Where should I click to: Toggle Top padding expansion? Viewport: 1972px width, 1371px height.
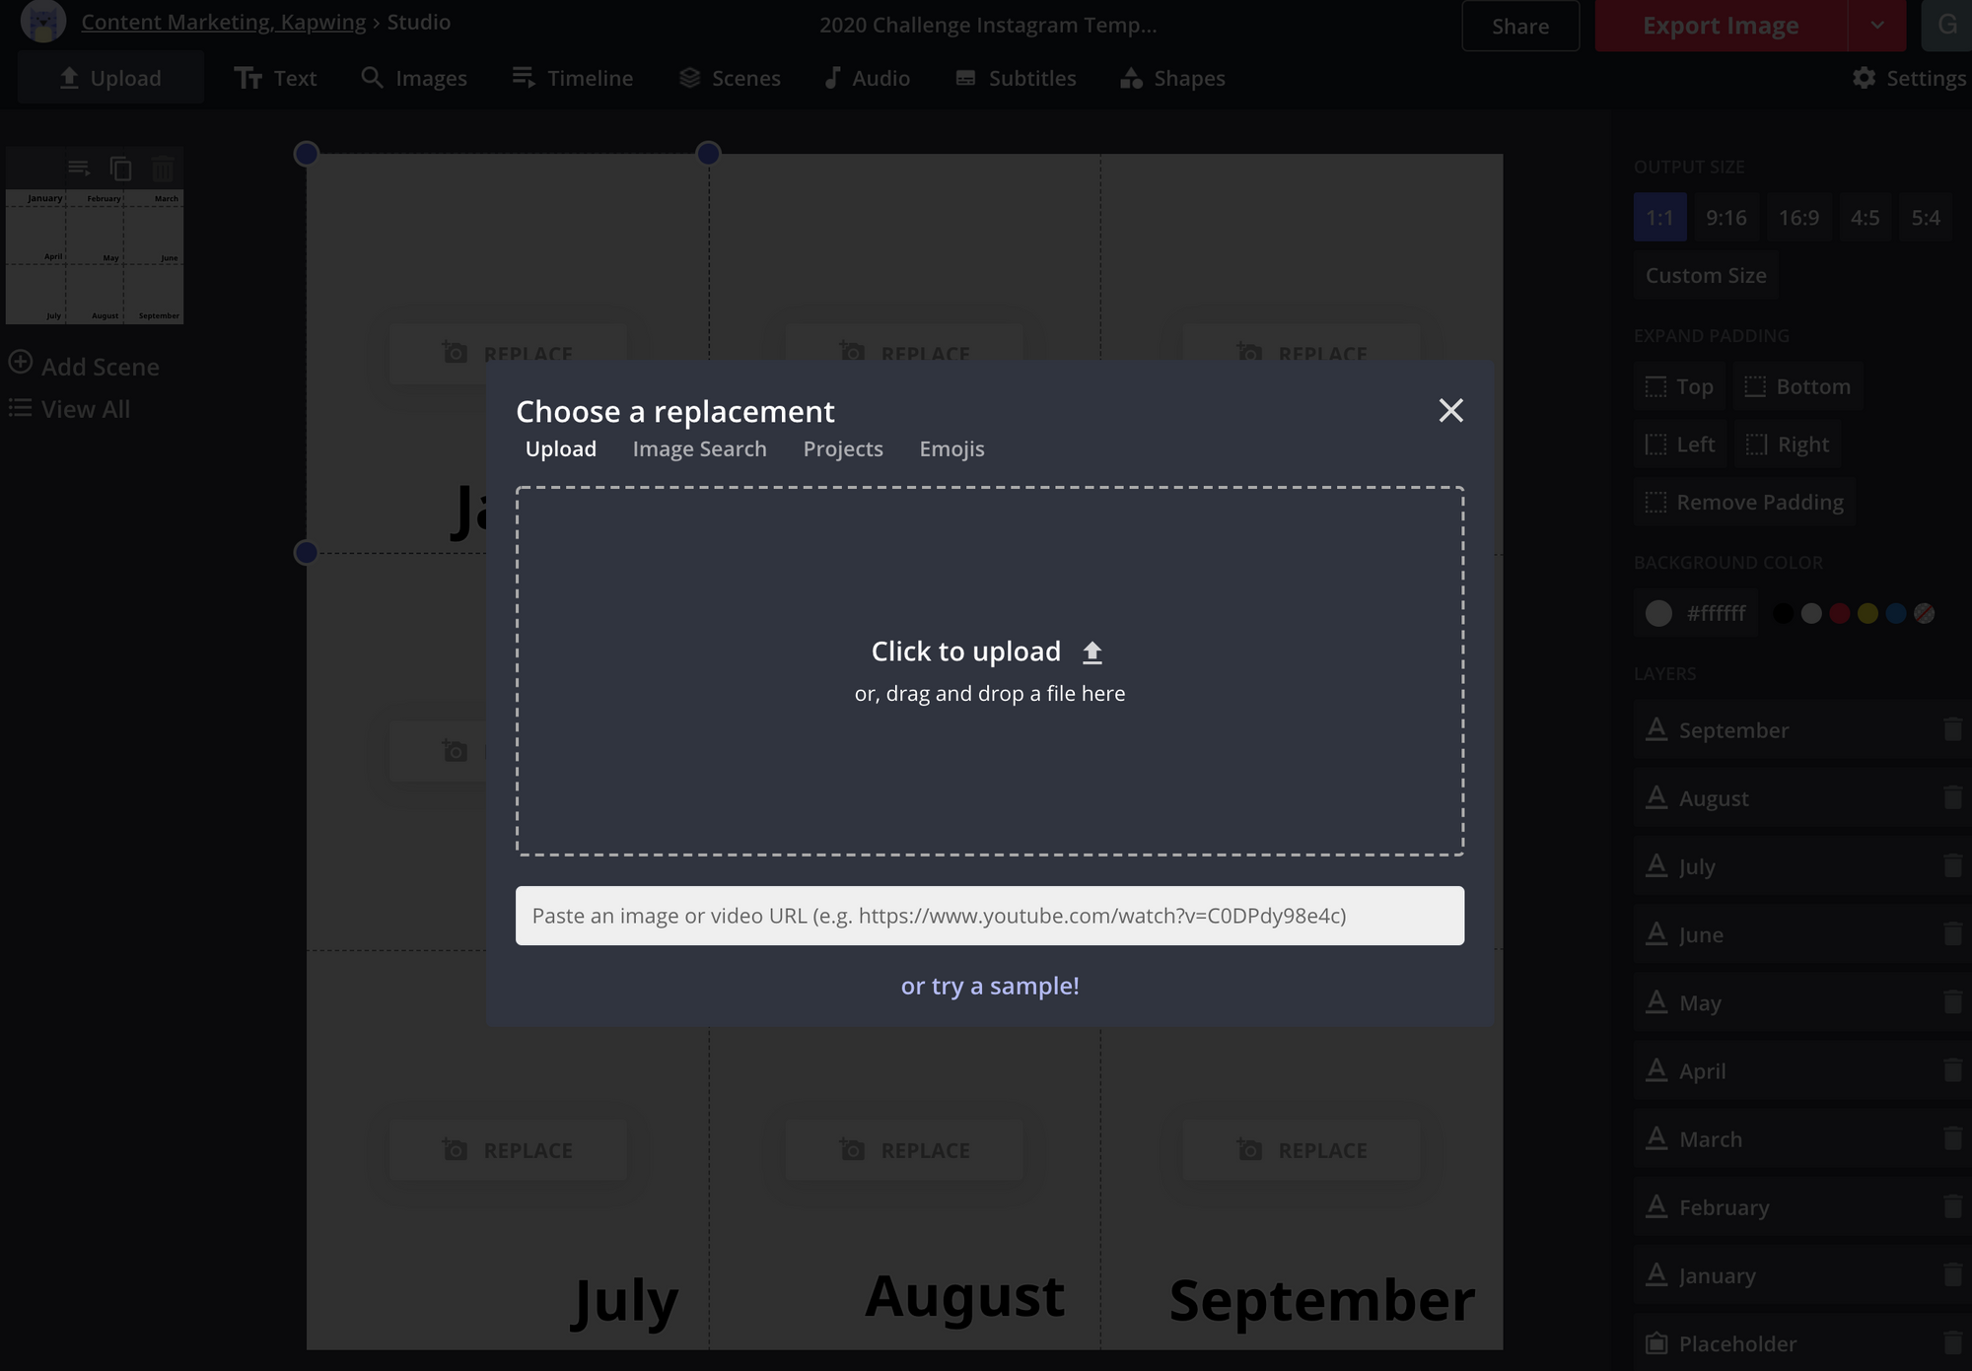1679,386
